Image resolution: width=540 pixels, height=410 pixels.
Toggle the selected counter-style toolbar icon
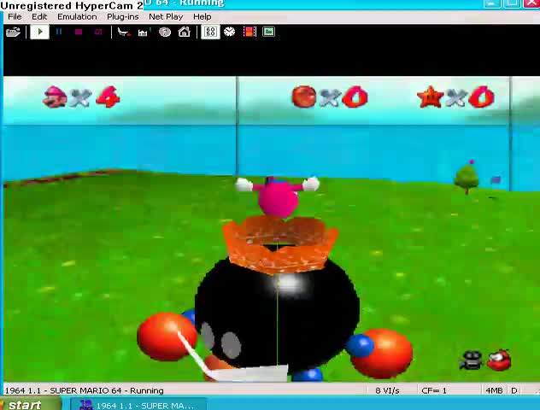pyautogui.click(x=210, y=32)
